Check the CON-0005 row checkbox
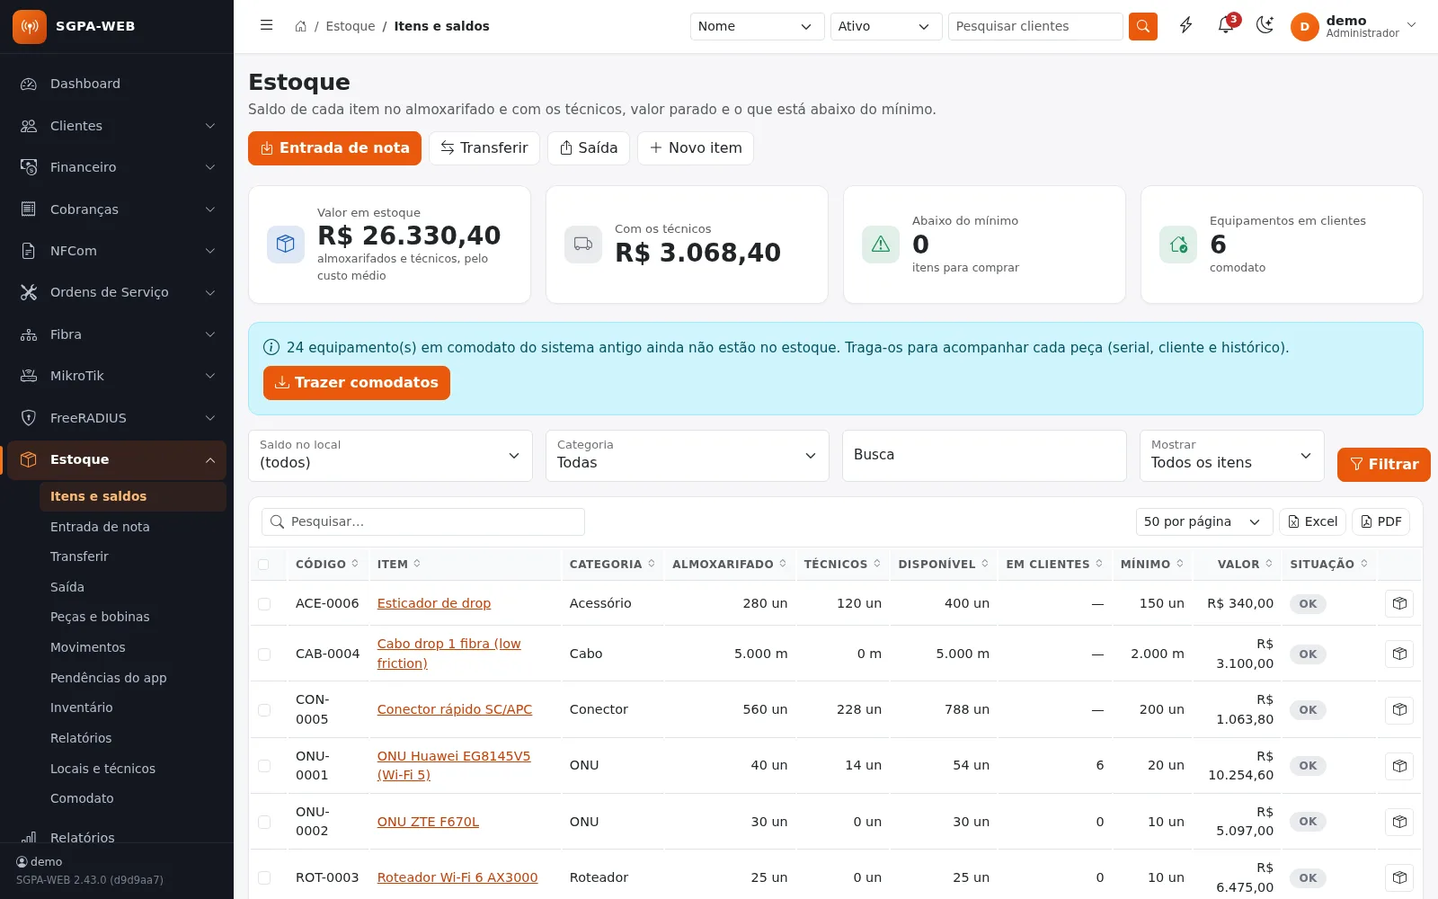 coord(264,710)
